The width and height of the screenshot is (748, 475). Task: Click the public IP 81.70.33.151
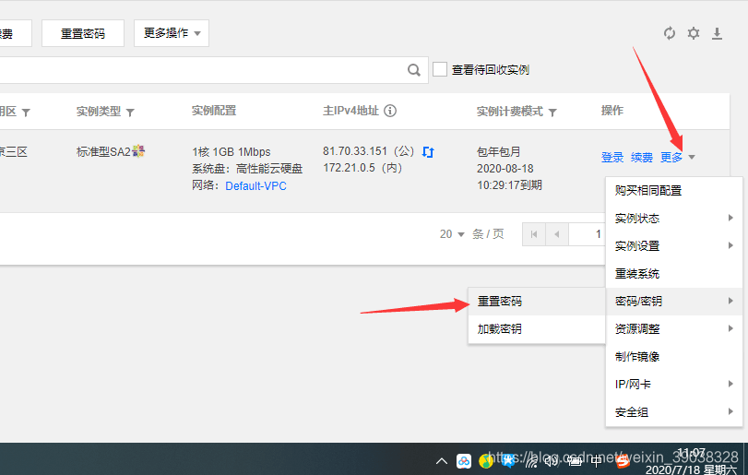355,151
